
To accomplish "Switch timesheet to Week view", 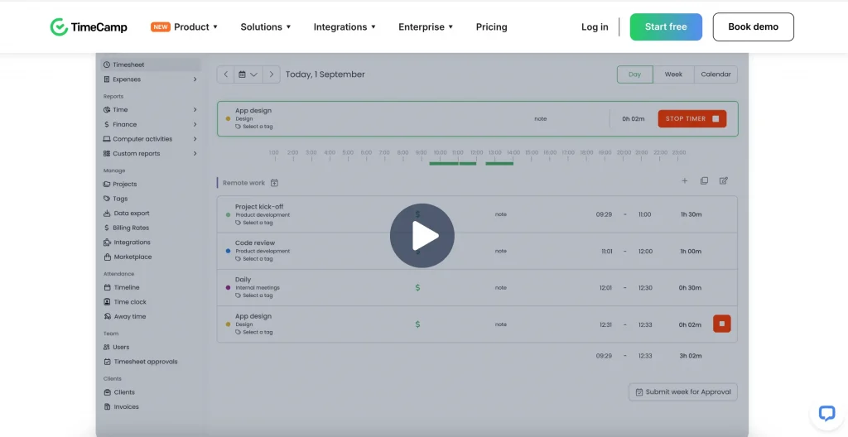I will click(x=673, y=74).
